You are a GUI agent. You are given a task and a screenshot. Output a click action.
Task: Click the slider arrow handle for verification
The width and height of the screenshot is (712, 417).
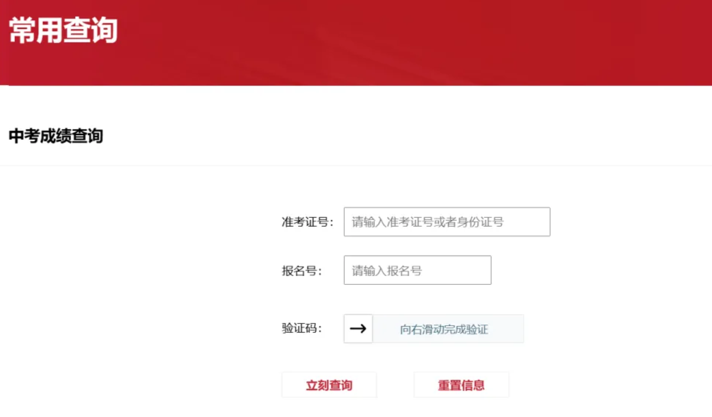[x=358, y=329]
